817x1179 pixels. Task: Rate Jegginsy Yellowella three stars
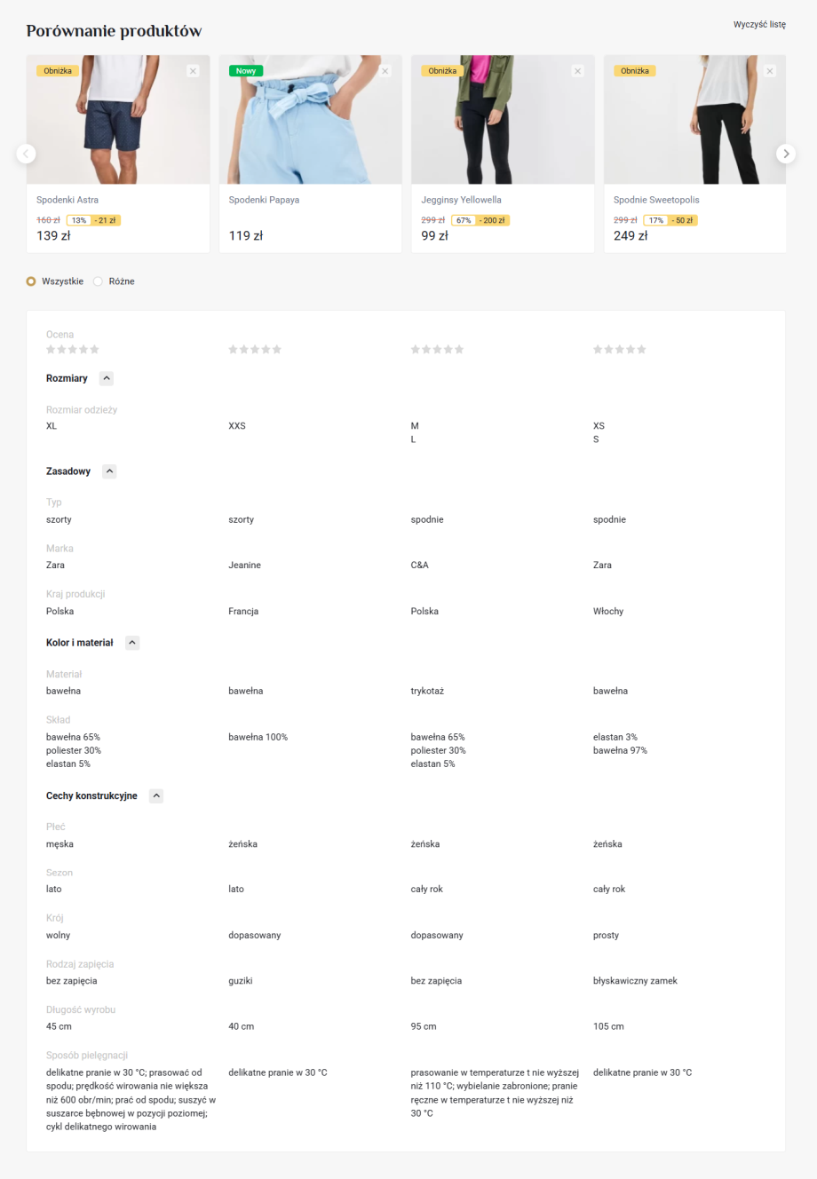click(437, 350)
